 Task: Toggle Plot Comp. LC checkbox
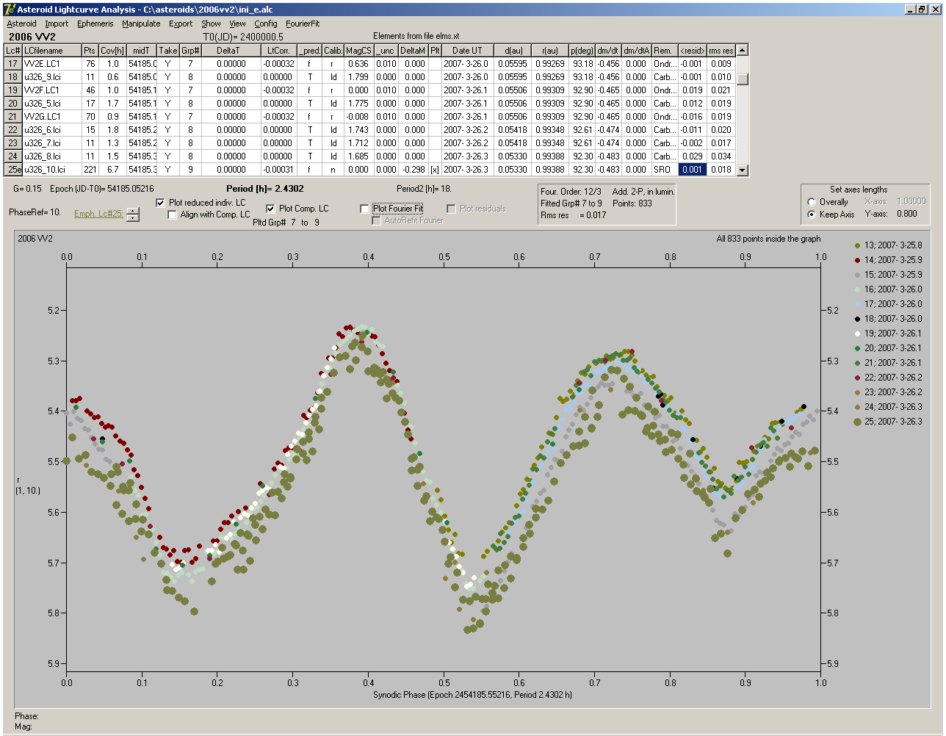pos(270,209)
